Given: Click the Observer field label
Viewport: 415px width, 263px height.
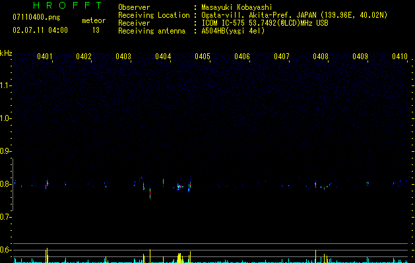Looking at the screenshot, I should pyautogui.click(x=134, y=7).
